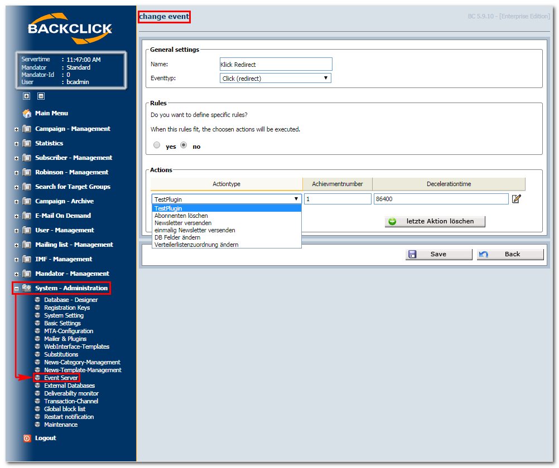
Task: Select the 'yes' rules radio button
Action: coord(157,145)
